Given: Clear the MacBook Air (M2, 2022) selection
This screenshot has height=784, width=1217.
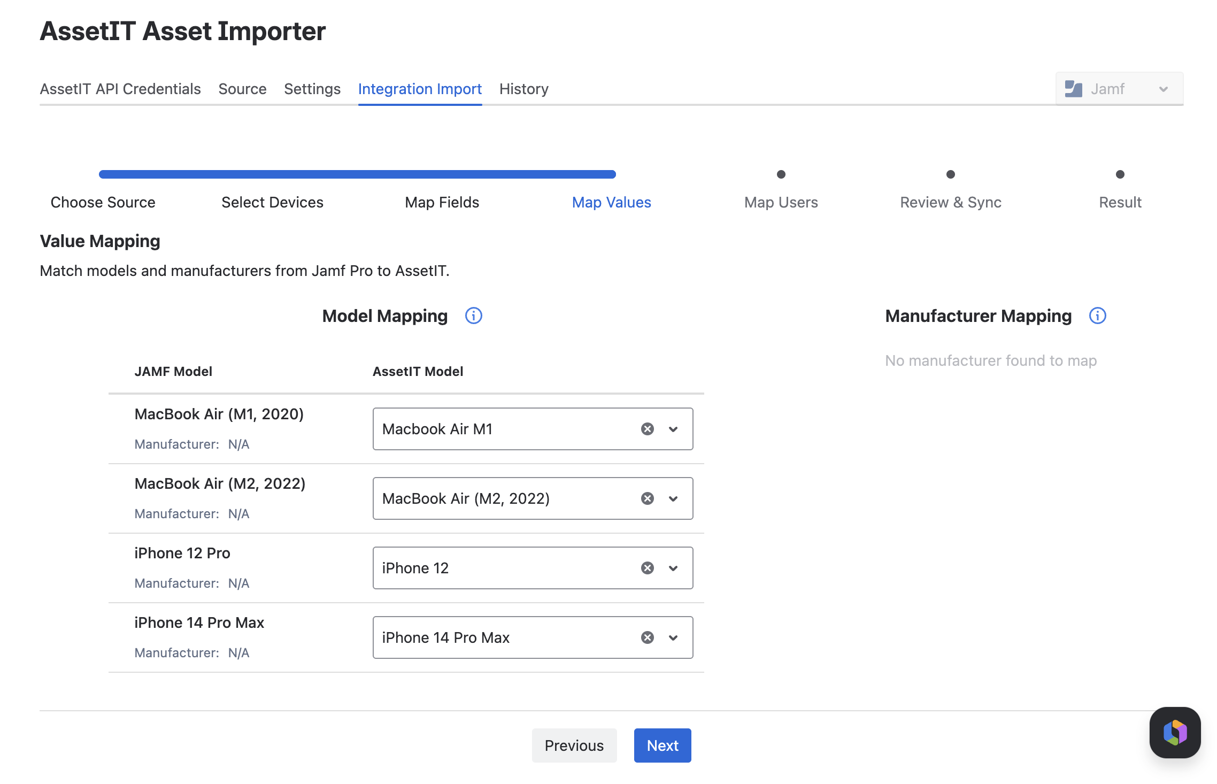Looking at the screenshot, I should (647, 498).
